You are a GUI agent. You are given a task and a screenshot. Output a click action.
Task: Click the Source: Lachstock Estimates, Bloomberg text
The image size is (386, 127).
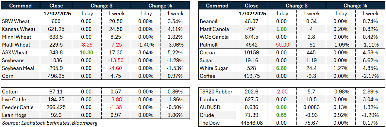pyautogui.click(x=49, y=123)
